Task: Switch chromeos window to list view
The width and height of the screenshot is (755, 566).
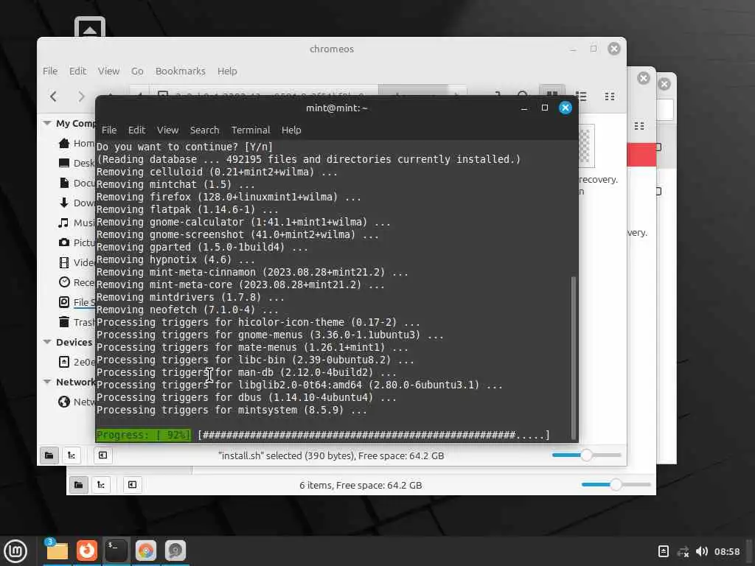Action: pyautogui.click(x=581, y=97)
